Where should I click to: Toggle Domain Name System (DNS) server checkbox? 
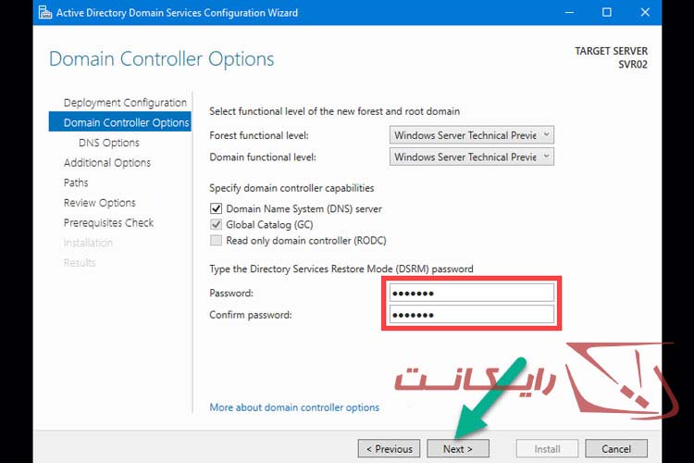pos(217,209)
